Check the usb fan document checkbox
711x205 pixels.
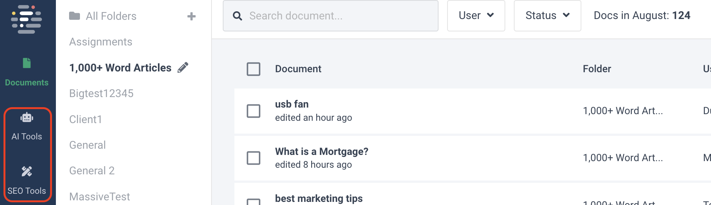click(x=253, y=111)
